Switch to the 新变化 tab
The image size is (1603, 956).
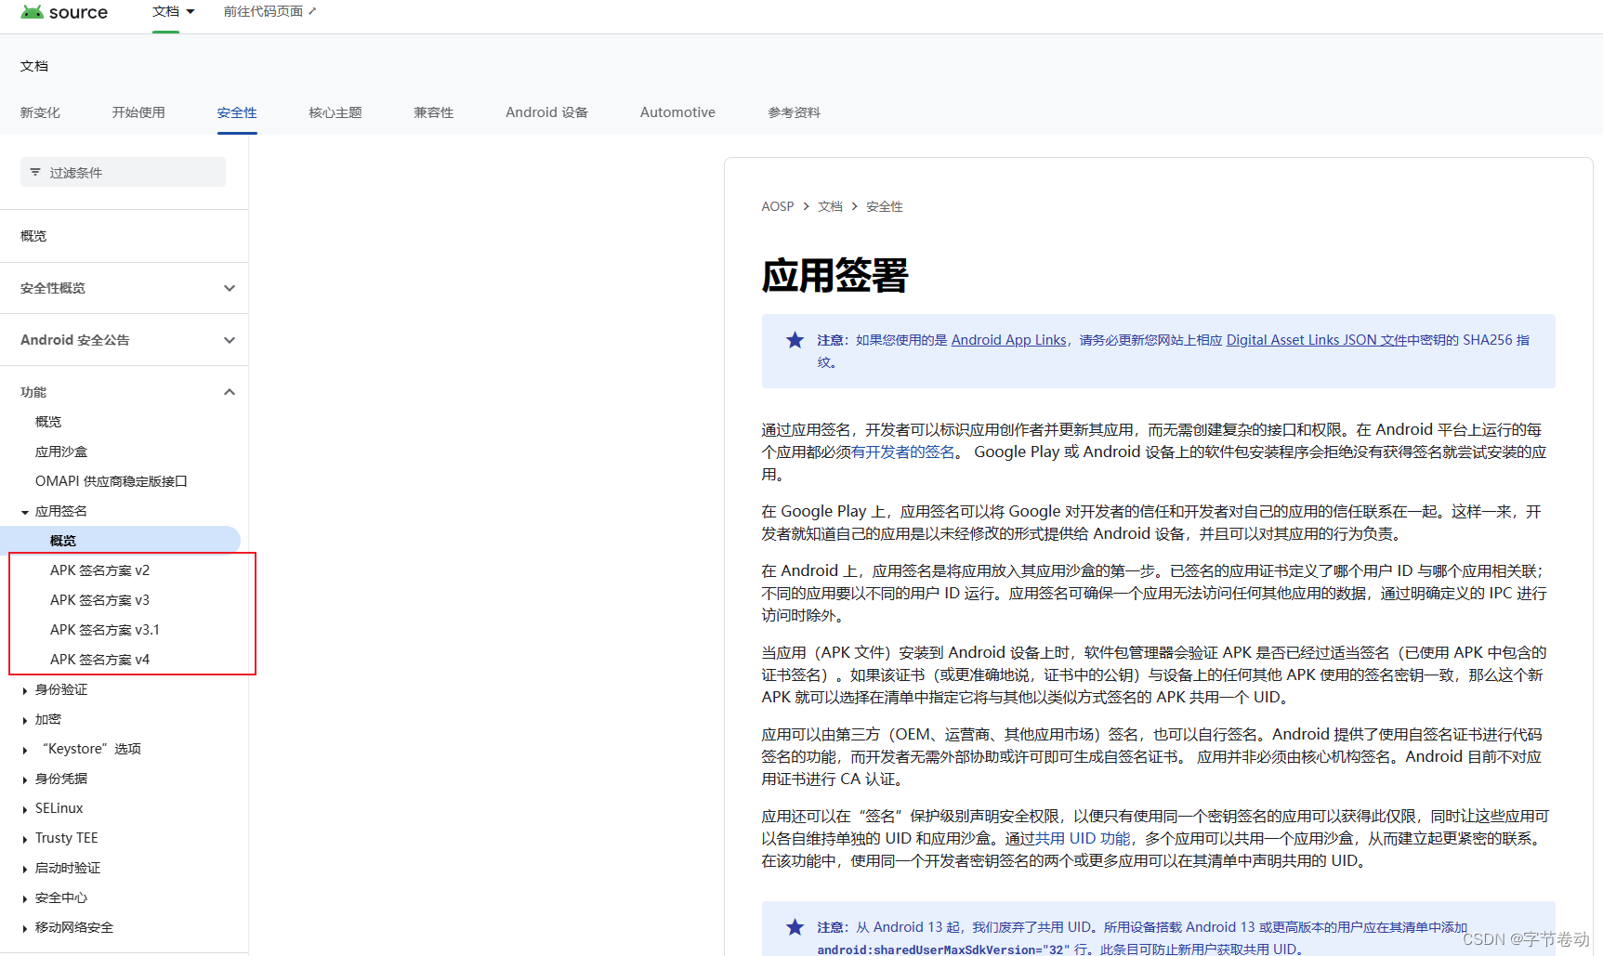(x=40, y=112)
